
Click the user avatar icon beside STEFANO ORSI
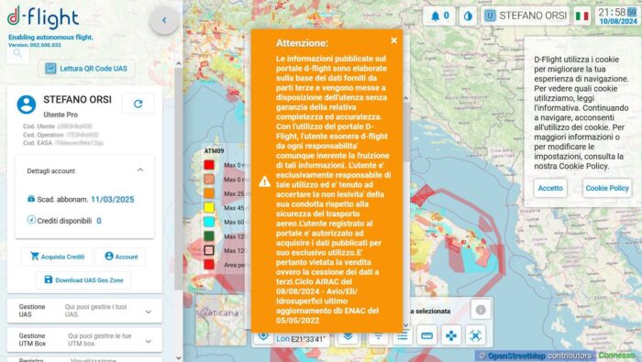27,104
